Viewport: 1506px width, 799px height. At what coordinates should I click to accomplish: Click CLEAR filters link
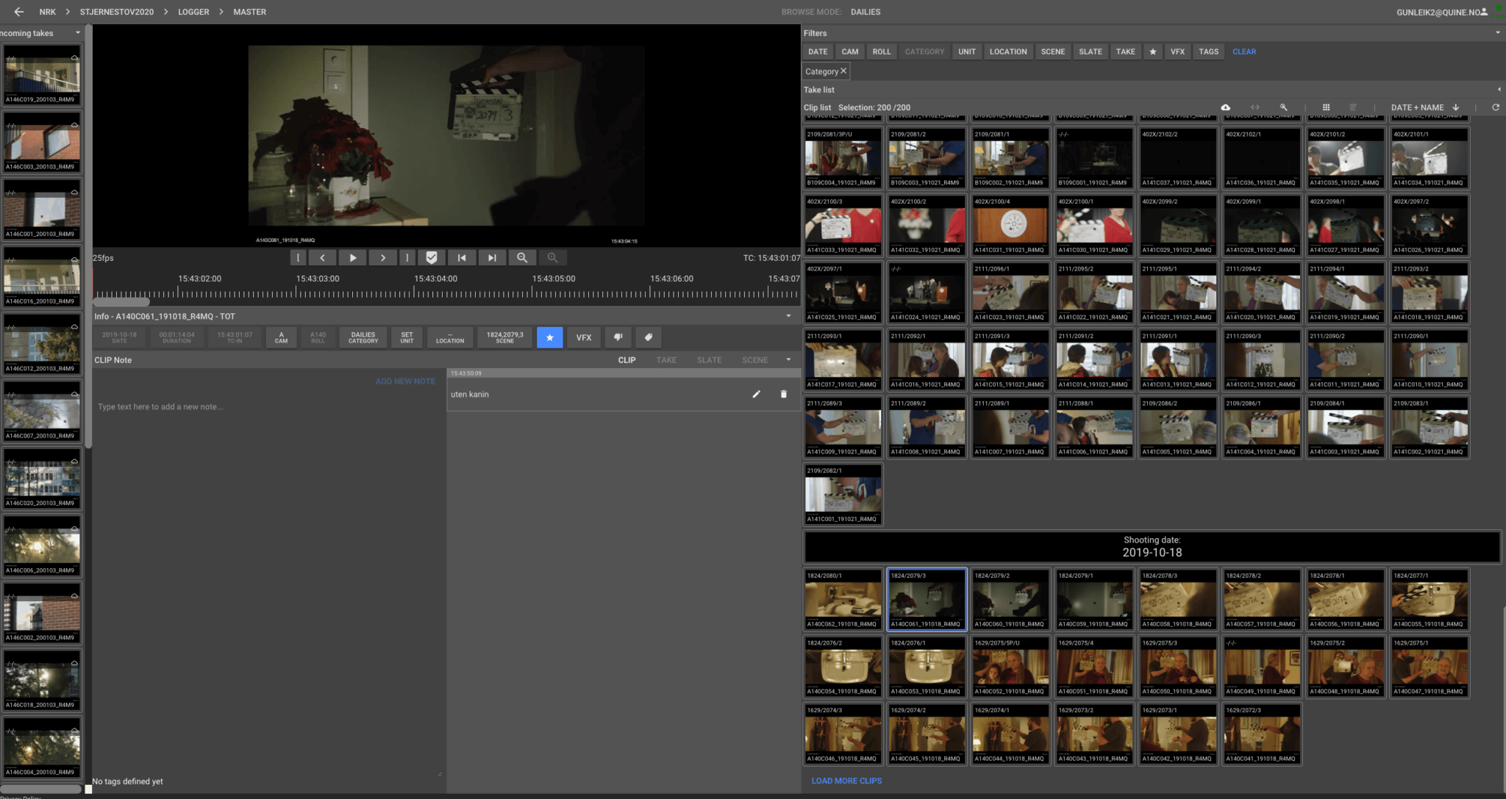1243,51
